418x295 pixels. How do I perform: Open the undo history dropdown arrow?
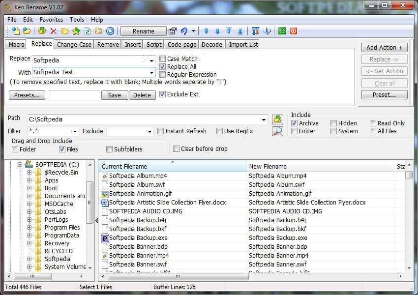[194, 31]
